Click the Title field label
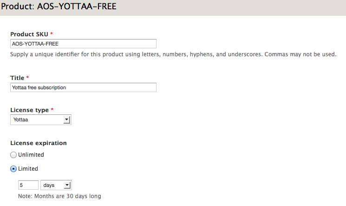This screenshot has width=346, height=206. [17, 78]
